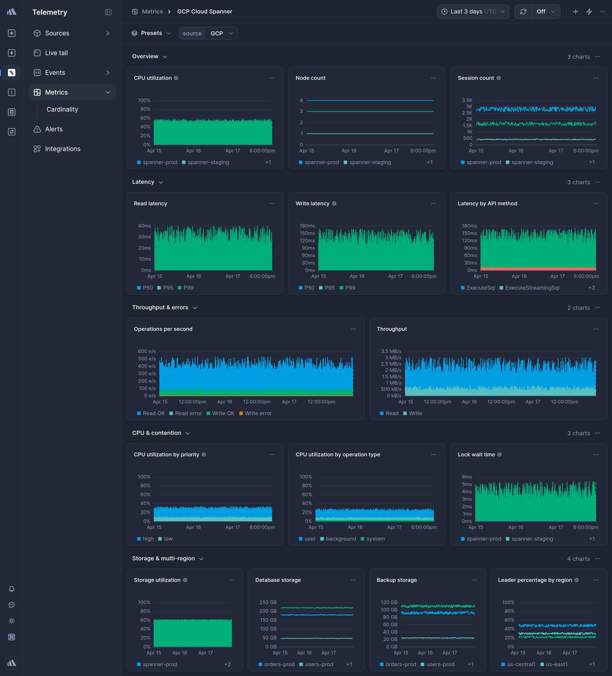Click the refresh icon in the header
Image resolution: width=612 pixels, height=676 pixels.
click(x=523, y=11)
